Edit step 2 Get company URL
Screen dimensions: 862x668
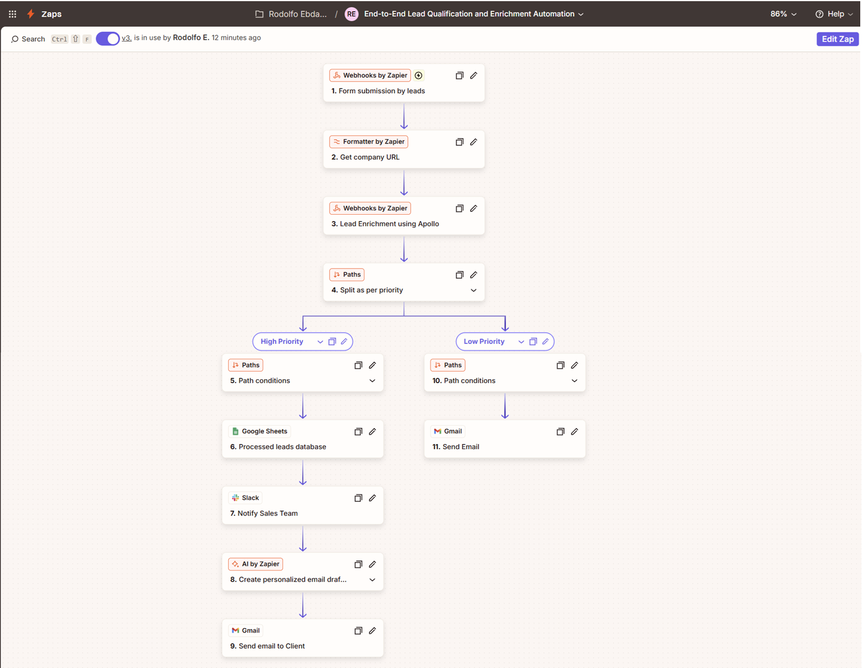[x=473, y=142]
